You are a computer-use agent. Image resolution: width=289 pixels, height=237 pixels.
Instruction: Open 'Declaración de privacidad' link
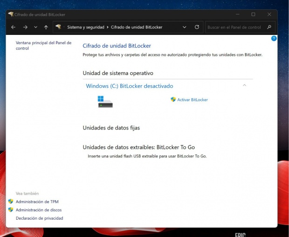click(x=40, y=218)
